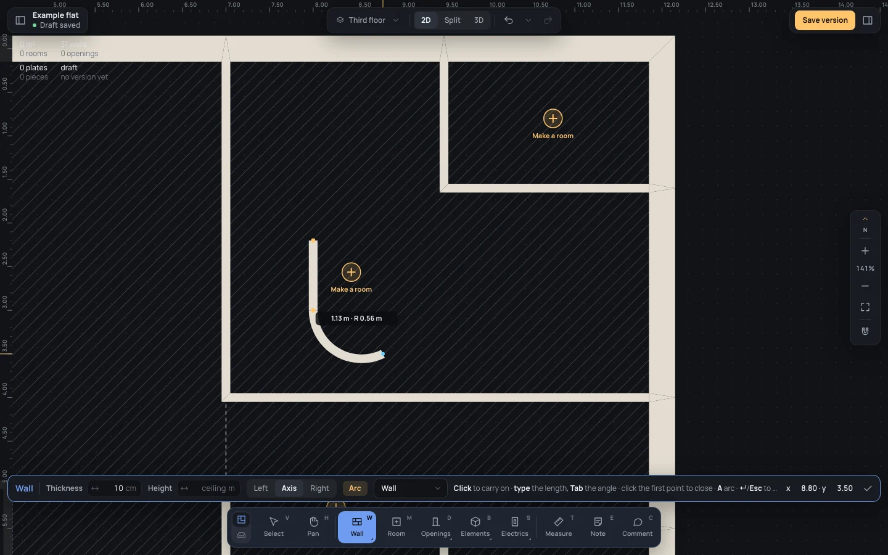Viewport: 888px width, 555px height.
Task: Edit the wall Height field
Action: pos(209,488)
